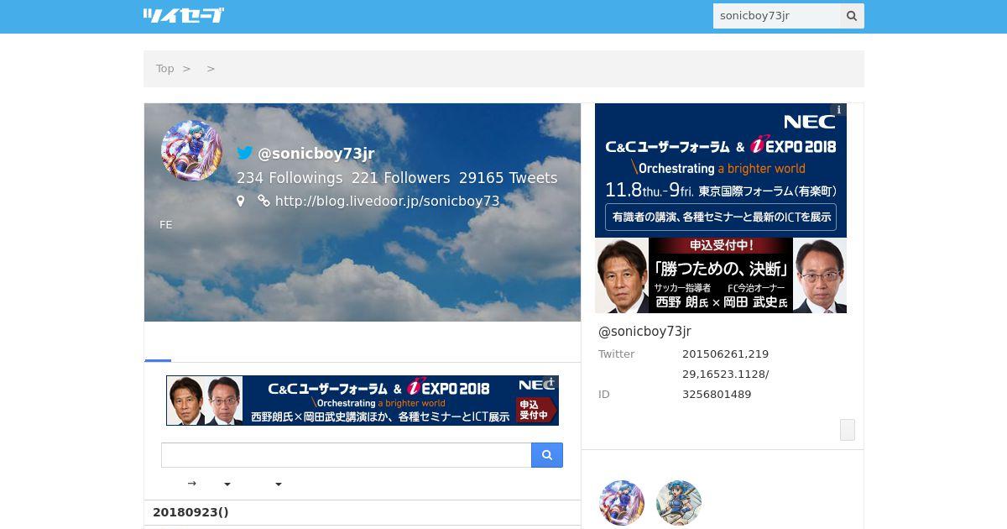
Task: Open the first avatar thumbnail in lower sidebar
Action: pyautogui.click(x=622, y=503)
